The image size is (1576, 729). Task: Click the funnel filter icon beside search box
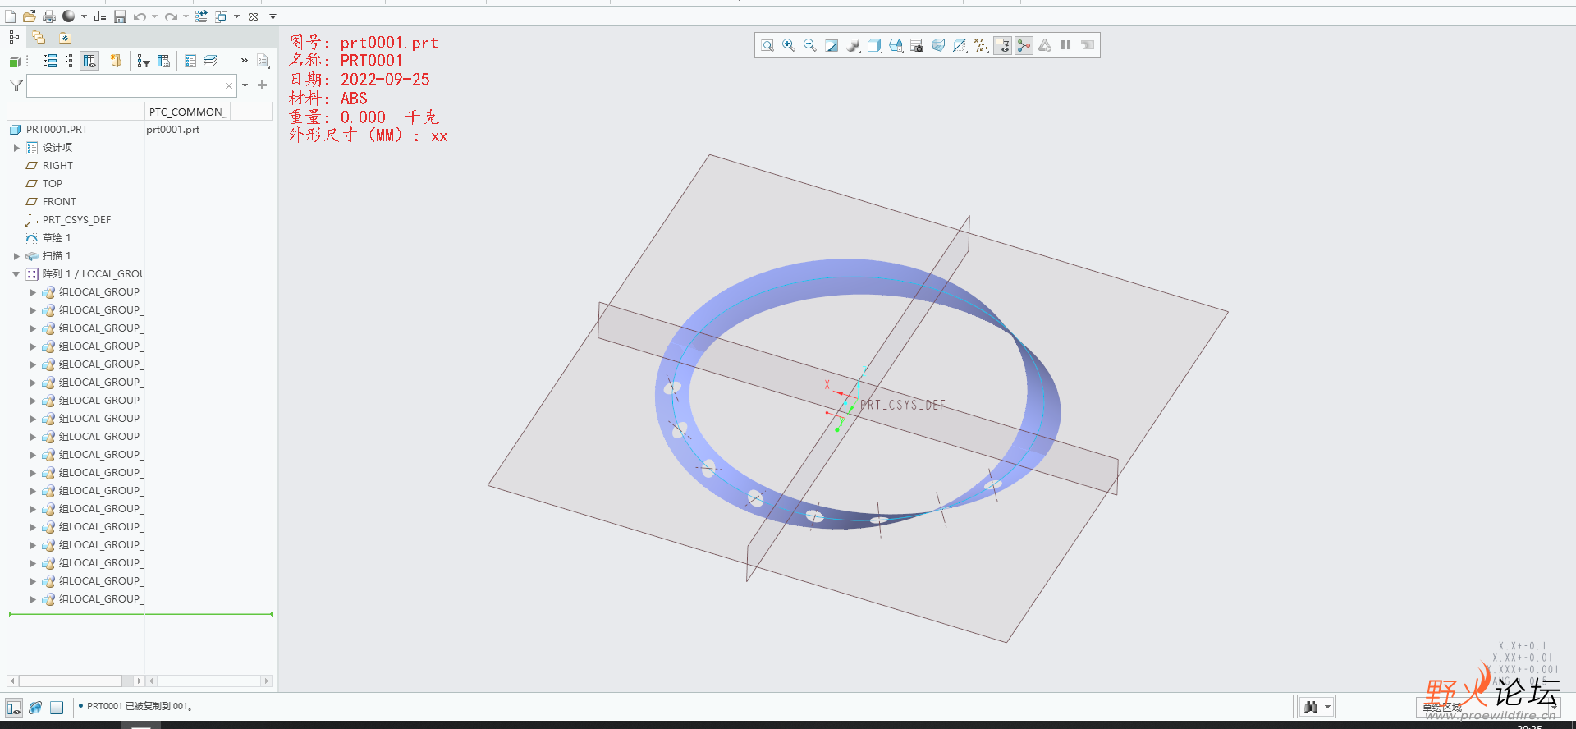16,85
